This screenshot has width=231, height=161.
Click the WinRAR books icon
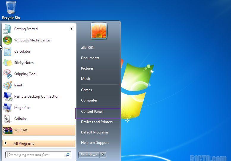pyautogui.click(x=8, y=130)
